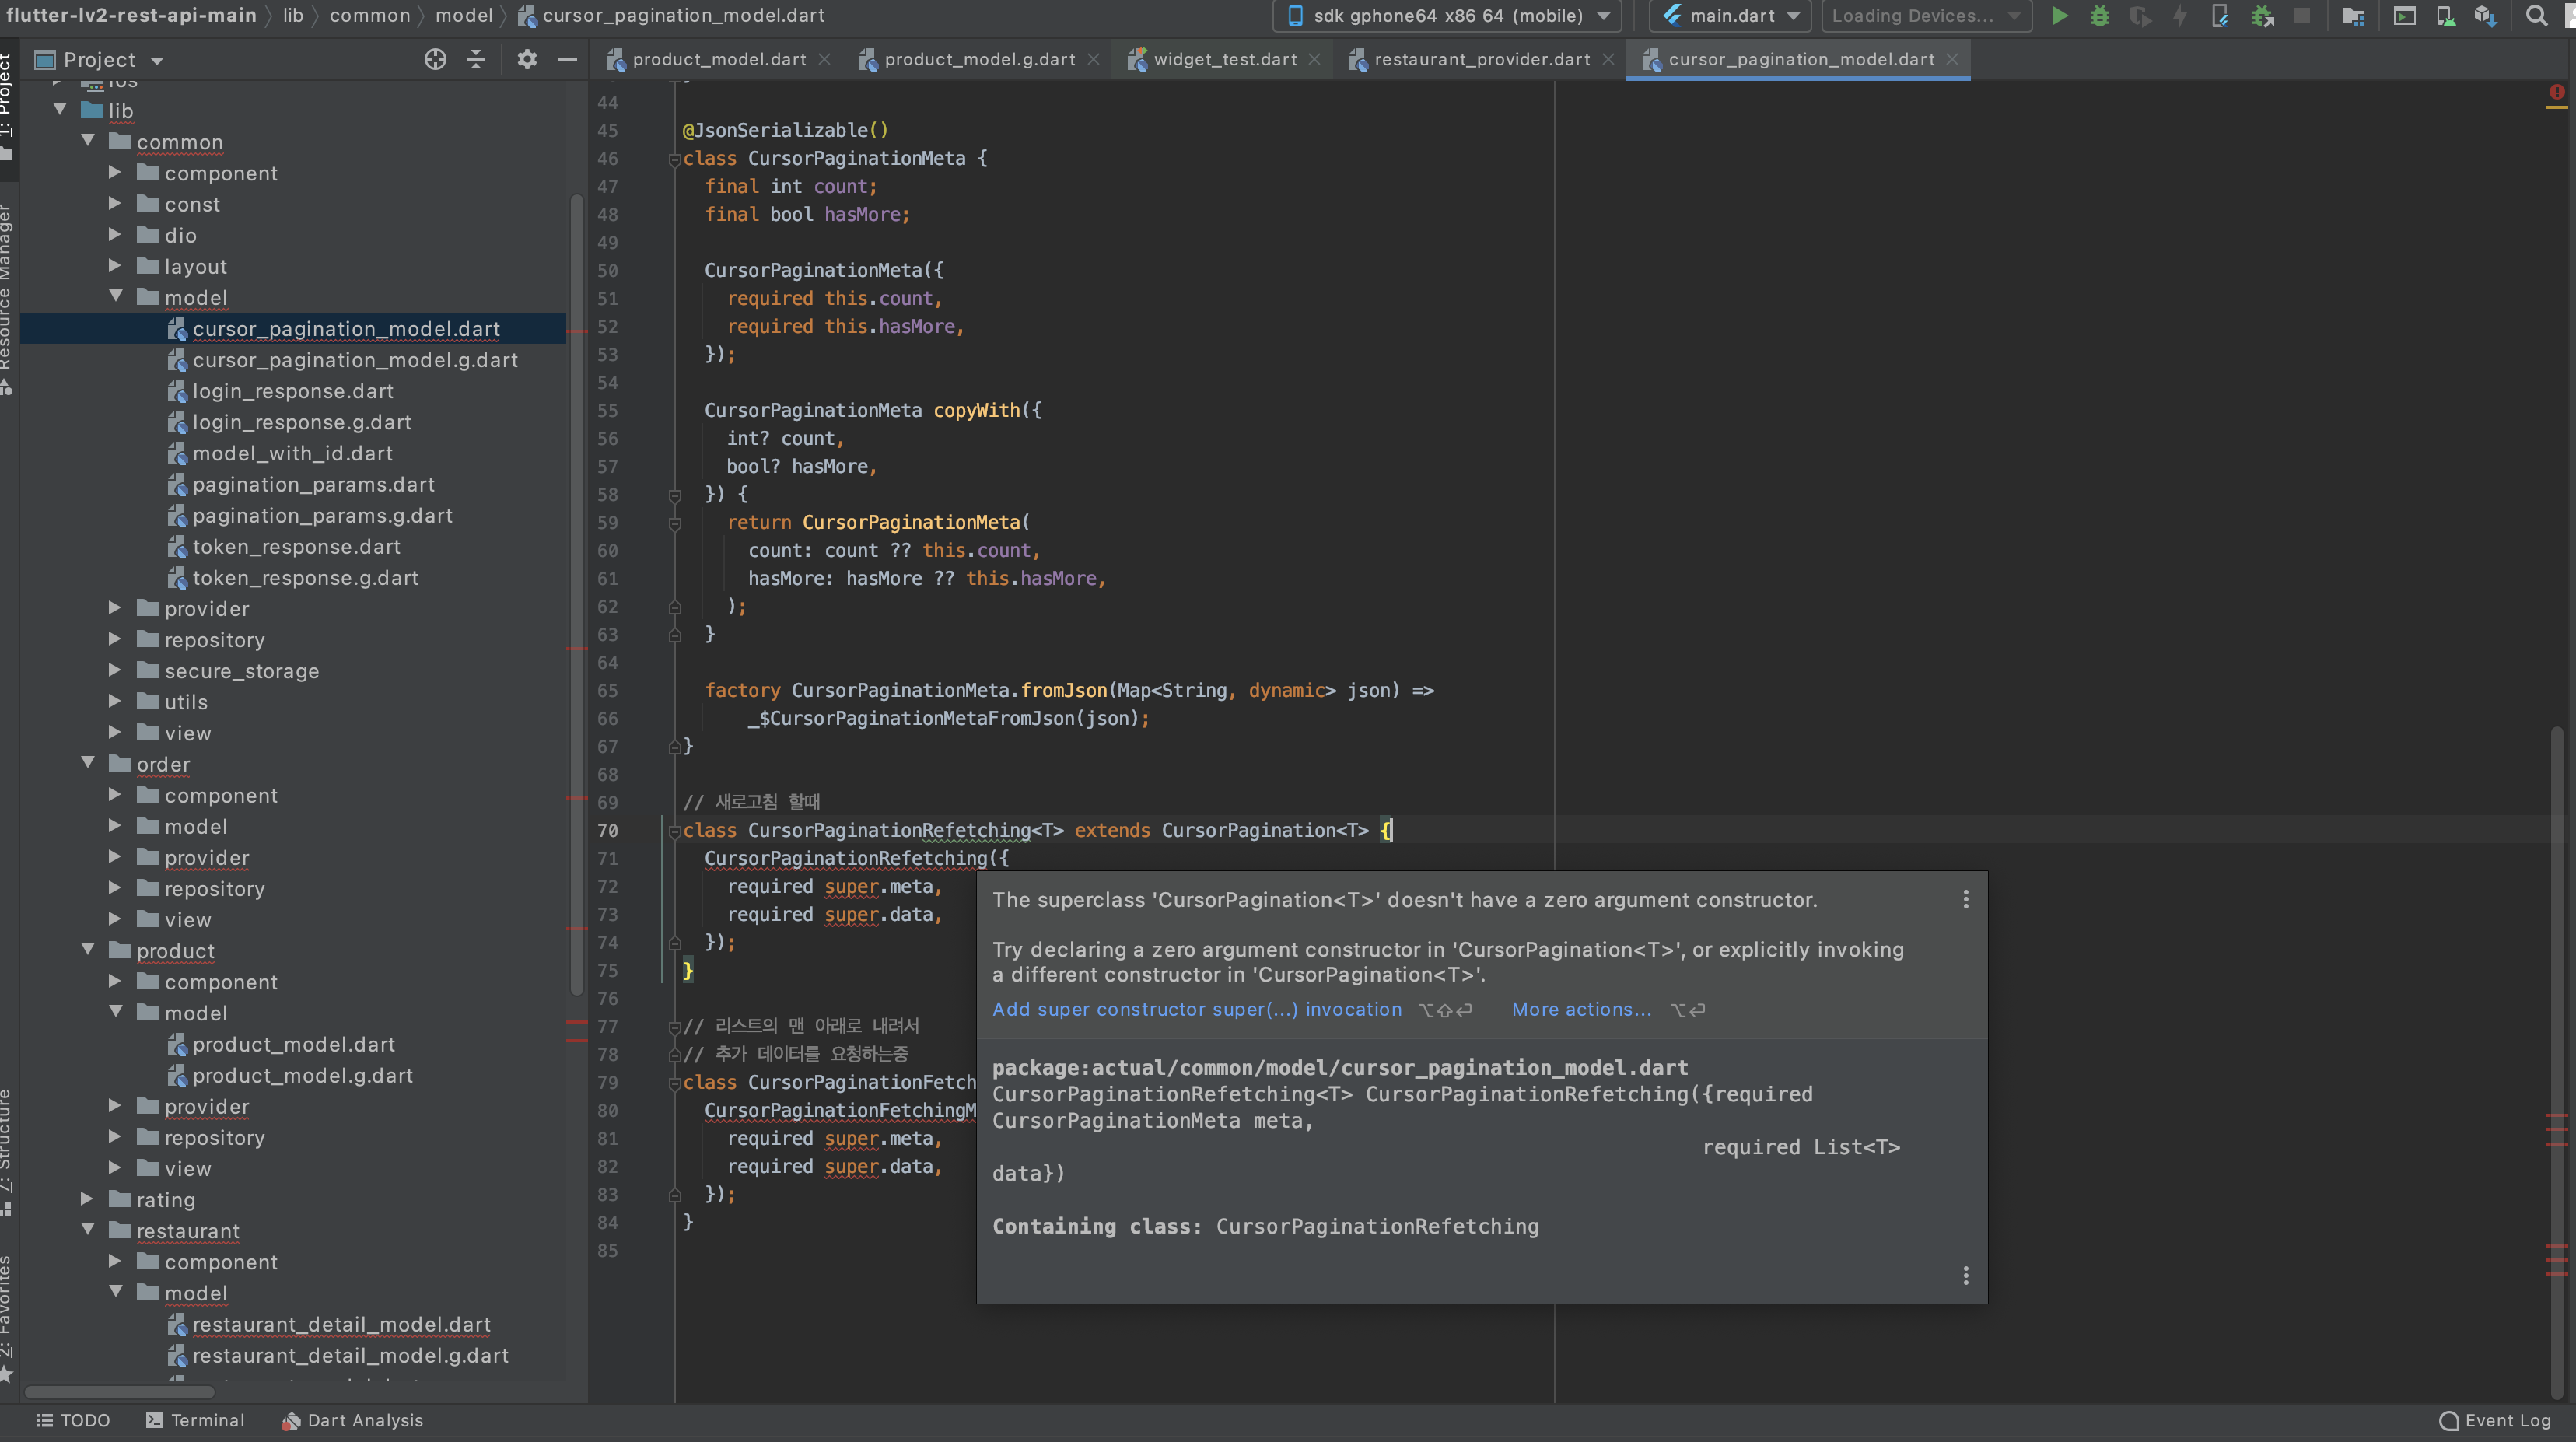Select token_response.g.dart file

tap(305, 577)
